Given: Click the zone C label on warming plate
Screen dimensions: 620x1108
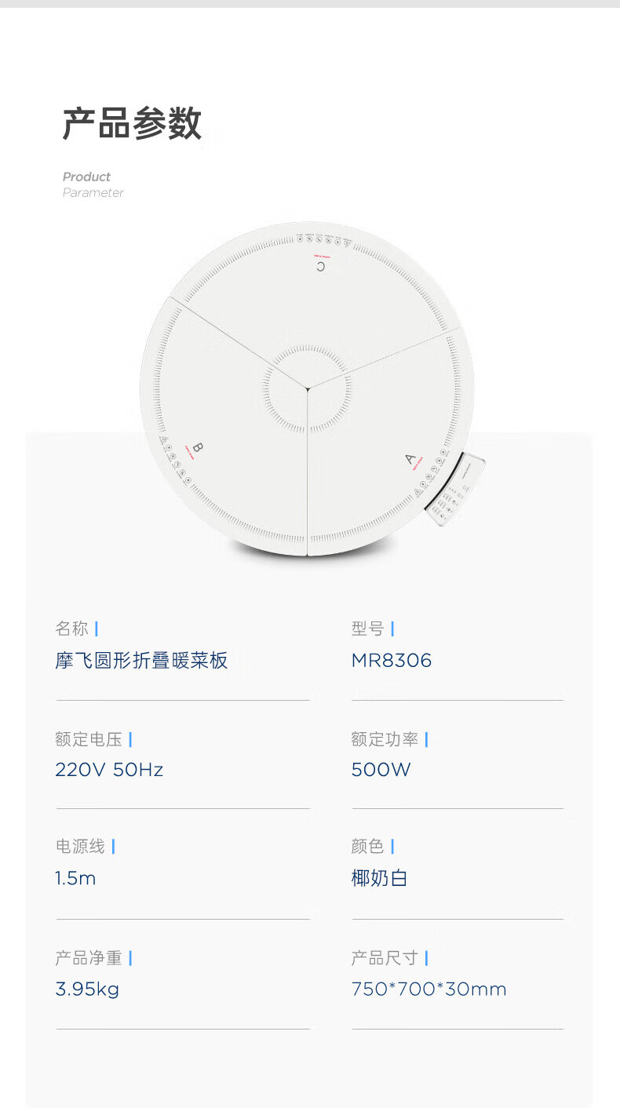Looking at the screenshot, I should [319, 267].
